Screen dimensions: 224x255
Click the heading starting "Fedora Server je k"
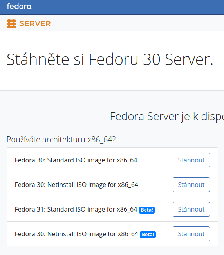coord(167,117)
